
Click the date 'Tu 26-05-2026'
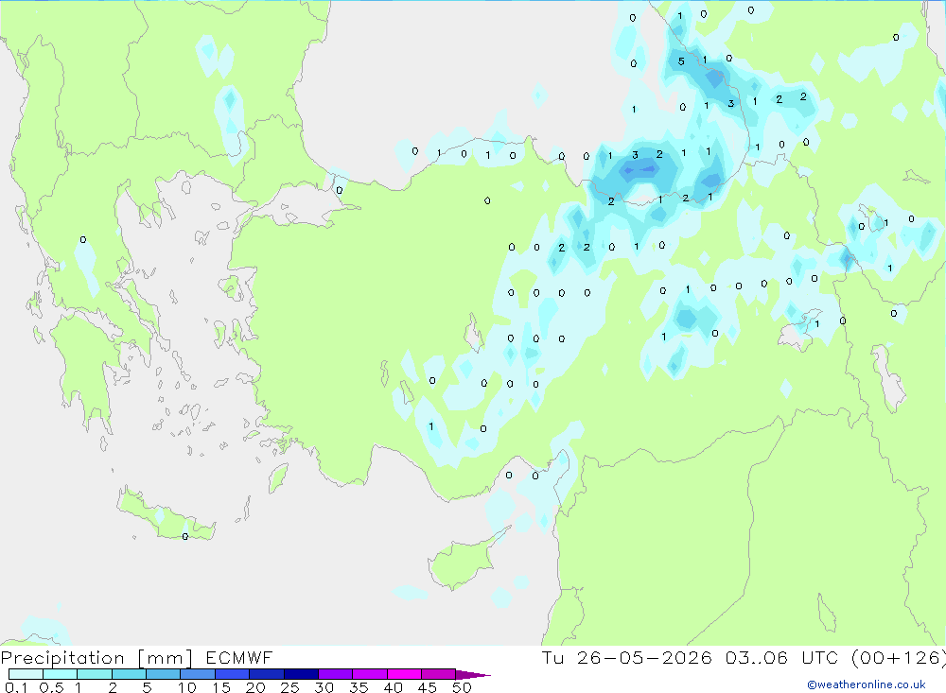point(627,657)
